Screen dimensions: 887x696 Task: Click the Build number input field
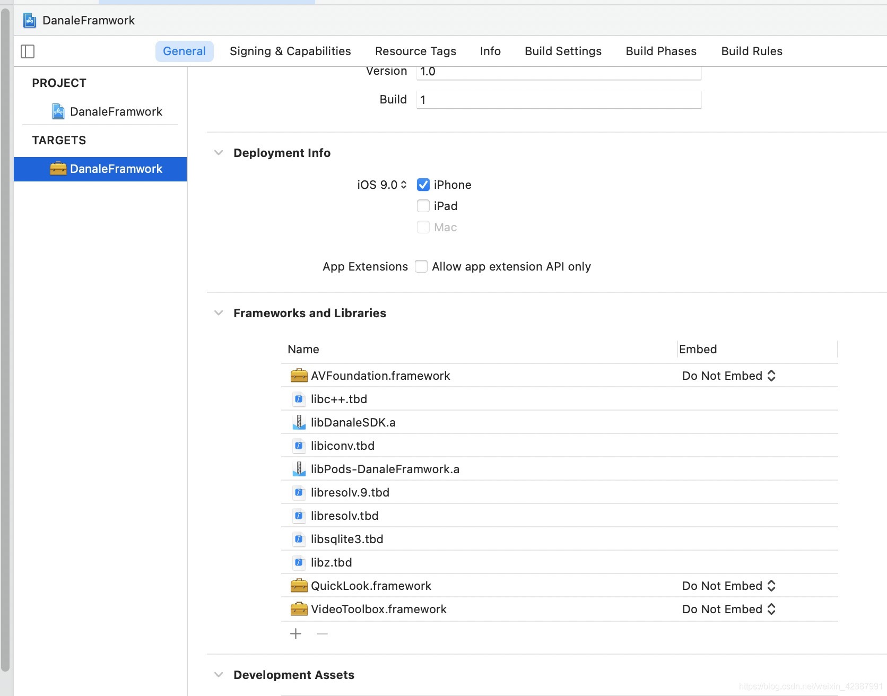(559, 100)
